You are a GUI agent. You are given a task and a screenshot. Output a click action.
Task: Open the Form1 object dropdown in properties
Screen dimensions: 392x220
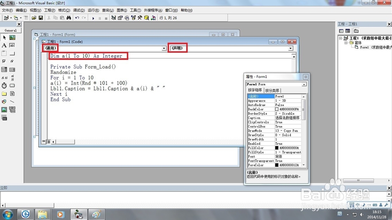[x=304, y=85]
